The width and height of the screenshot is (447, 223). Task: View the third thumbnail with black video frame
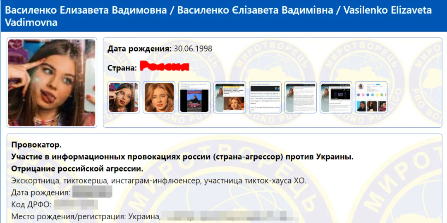(194, 97)
